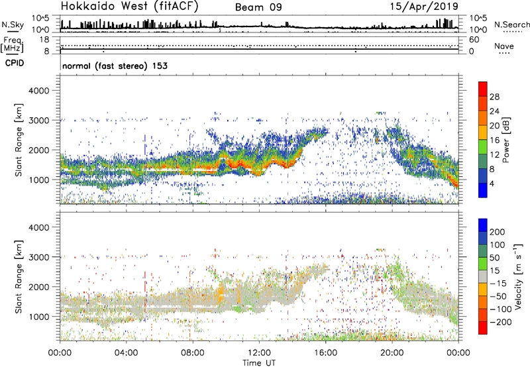Click the left '10^5' noise axis value
The width and height of the screenshot is (530, 367).
coord(40,18)
